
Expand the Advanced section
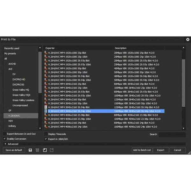[5, 144]
